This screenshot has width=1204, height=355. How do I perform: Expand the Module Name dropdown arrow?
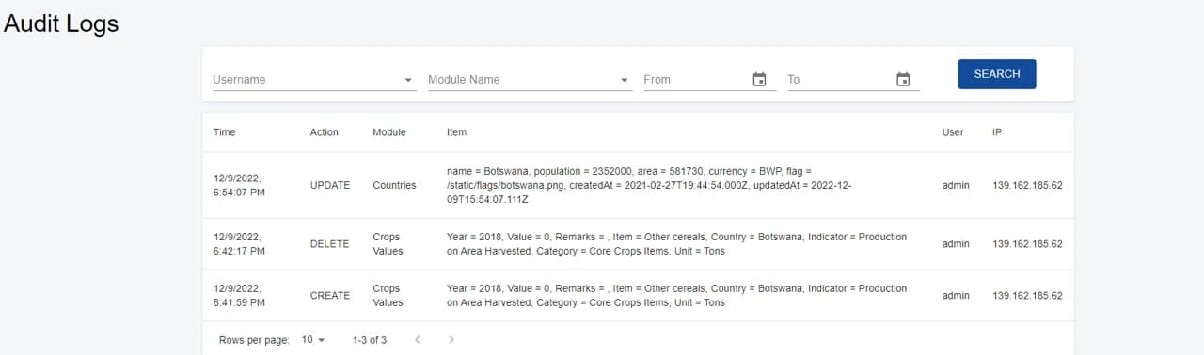(x=625, y=80)
